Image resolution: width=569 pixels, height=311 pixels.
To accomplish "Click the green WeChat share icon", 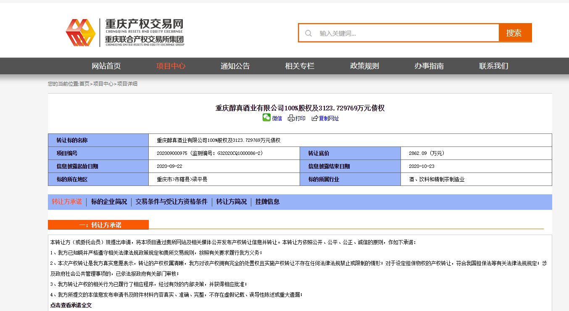I will pos(266,118).
